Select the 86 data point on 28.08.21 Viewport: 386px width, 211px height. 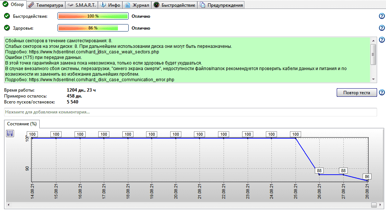pos(367,177)
